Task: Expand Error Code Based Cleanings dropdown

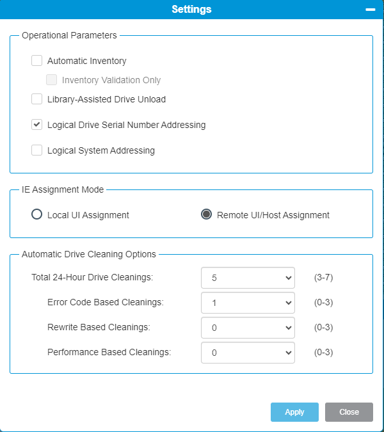Action: coord(248,303)
